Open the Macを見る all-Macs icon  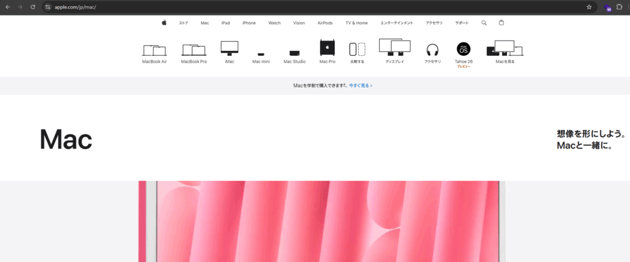coord(505,48)
